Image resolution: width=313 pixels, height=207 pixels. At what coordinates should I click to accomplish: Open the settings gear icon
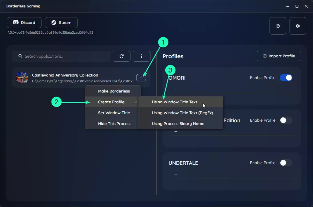tap(298, 26)
